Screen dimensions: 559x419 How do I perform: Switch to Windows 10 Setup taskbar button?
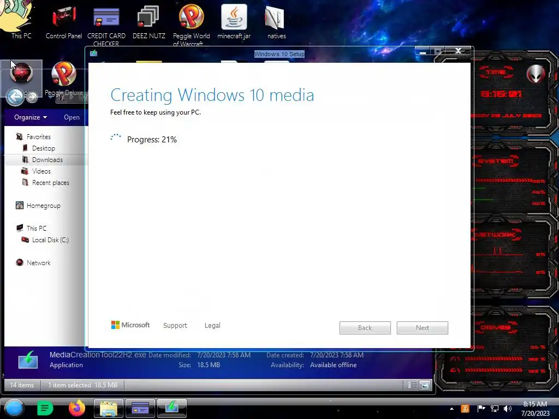172,408
